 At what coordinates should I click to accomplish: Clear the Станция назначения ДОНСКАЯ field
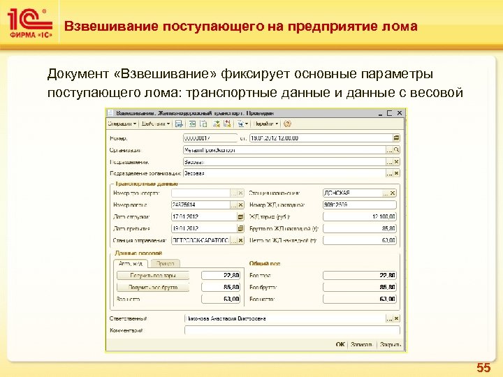pyautogui.click(x=393, y=193)
